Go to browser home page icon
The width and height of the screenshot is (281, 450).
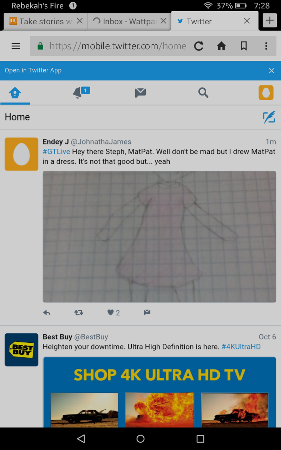[221, 46]
